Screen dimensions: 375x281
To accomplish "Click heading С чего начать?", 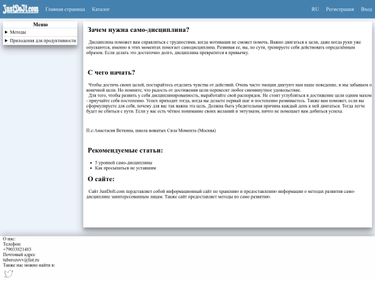I will click(x=111, y=72).
